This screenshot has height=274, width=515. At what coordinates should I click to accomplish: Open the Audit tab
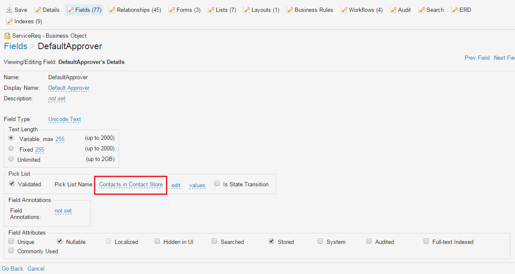click(404, 10)
